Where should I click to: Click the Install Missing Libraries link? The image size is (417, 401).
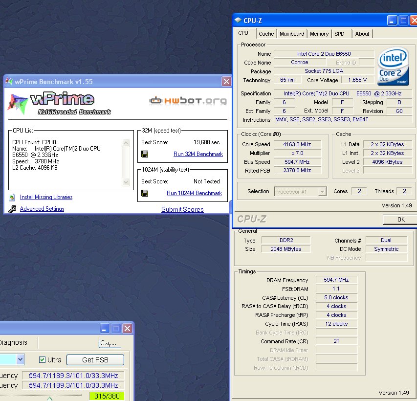pos(46,197)
